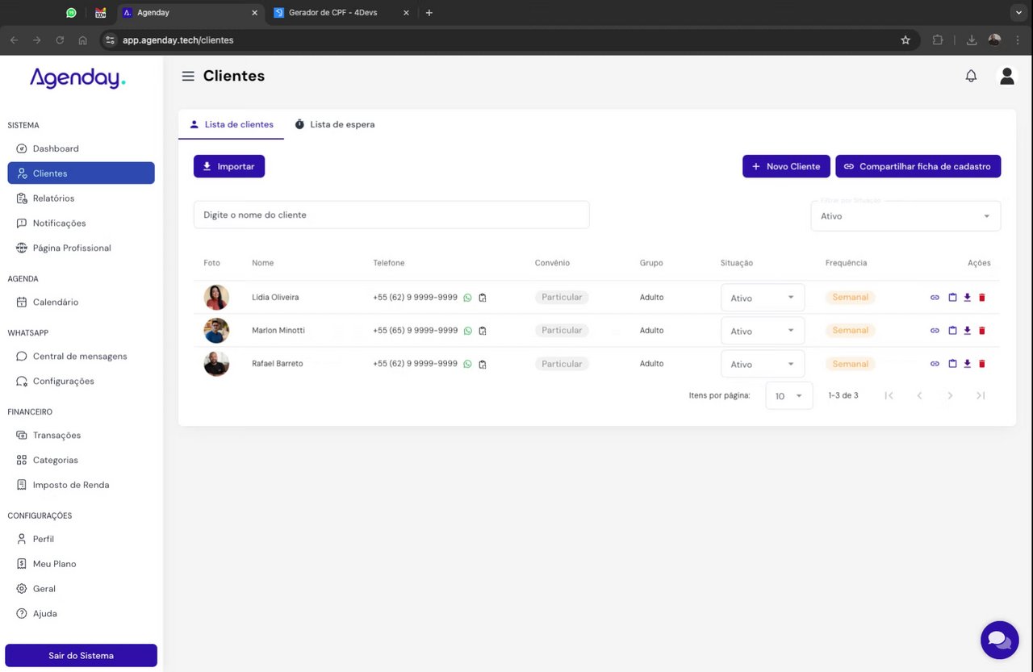Collapse the sidebar with the hamburger menu

pyautogui.click(x=188, y=76)
